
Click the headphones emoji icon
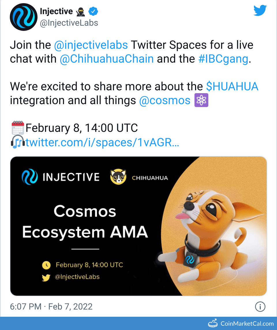(18, 142)
